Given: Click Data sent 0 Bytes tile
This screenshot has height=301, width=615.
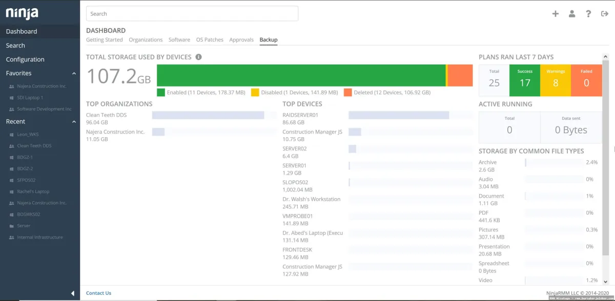Looking at the screenshot, I should click(x=571, y=127).
